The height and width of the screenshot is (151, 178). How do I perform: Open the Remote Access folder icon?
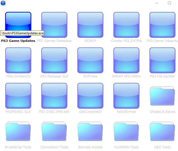(90, 131)
